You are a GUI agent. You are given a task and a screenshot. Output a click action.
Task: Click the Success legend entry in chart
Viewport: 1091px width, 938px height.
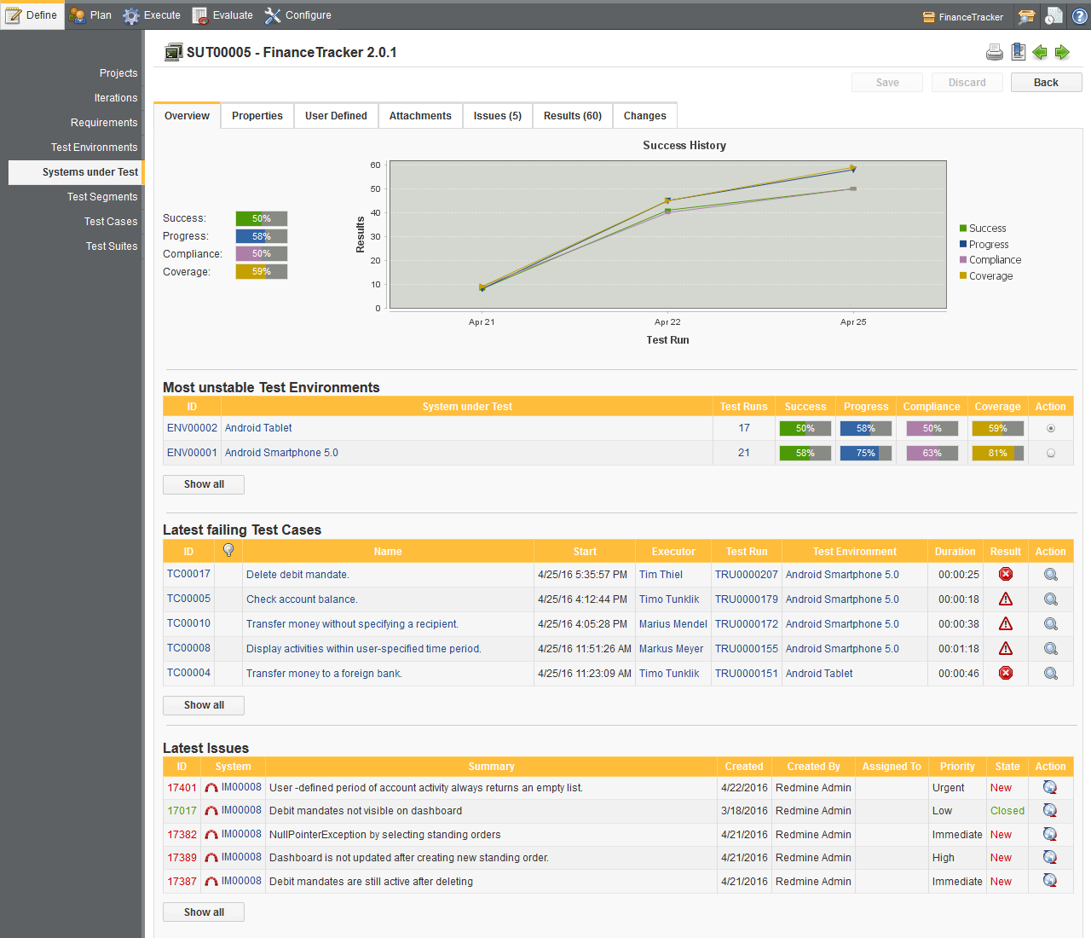(x=983, y=229)
